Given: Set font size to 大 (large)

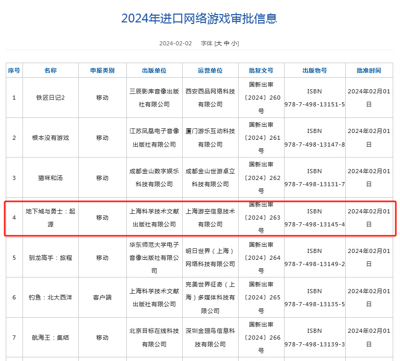Looking at the screenshot, I should pyautogui.click(x=219, y=43).
